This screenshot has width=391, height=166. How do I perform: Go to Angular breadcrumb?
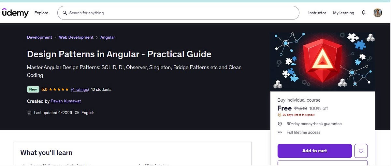(108, 37)
